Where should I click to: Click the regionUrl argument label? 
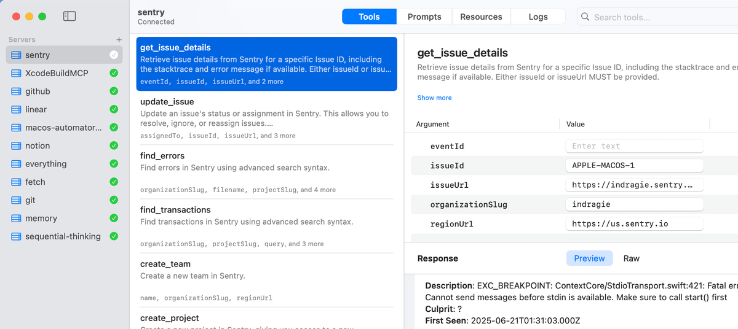tap(451, 223)
